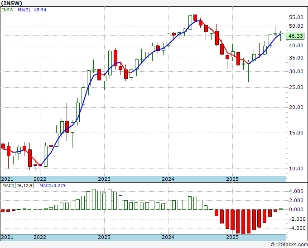This screenshot has height=248, width=308.
Task: Open the 12Stocks.com copyright link
Action: tap(289, 245)
